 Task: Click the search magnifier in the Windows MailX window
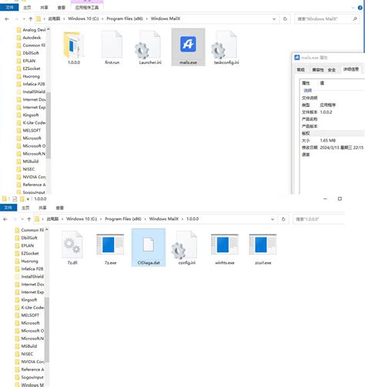(x=355, y=18)
